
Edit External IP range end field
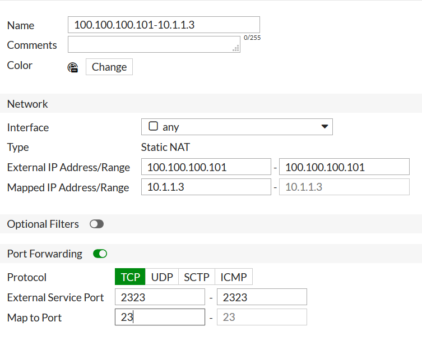click(x=344, y=167)
